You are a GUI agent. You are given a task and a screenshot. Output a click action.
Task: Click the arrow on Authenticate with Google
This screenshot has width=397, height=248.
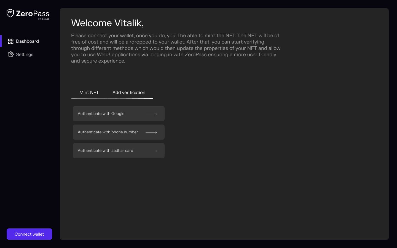tap(151, 114)
